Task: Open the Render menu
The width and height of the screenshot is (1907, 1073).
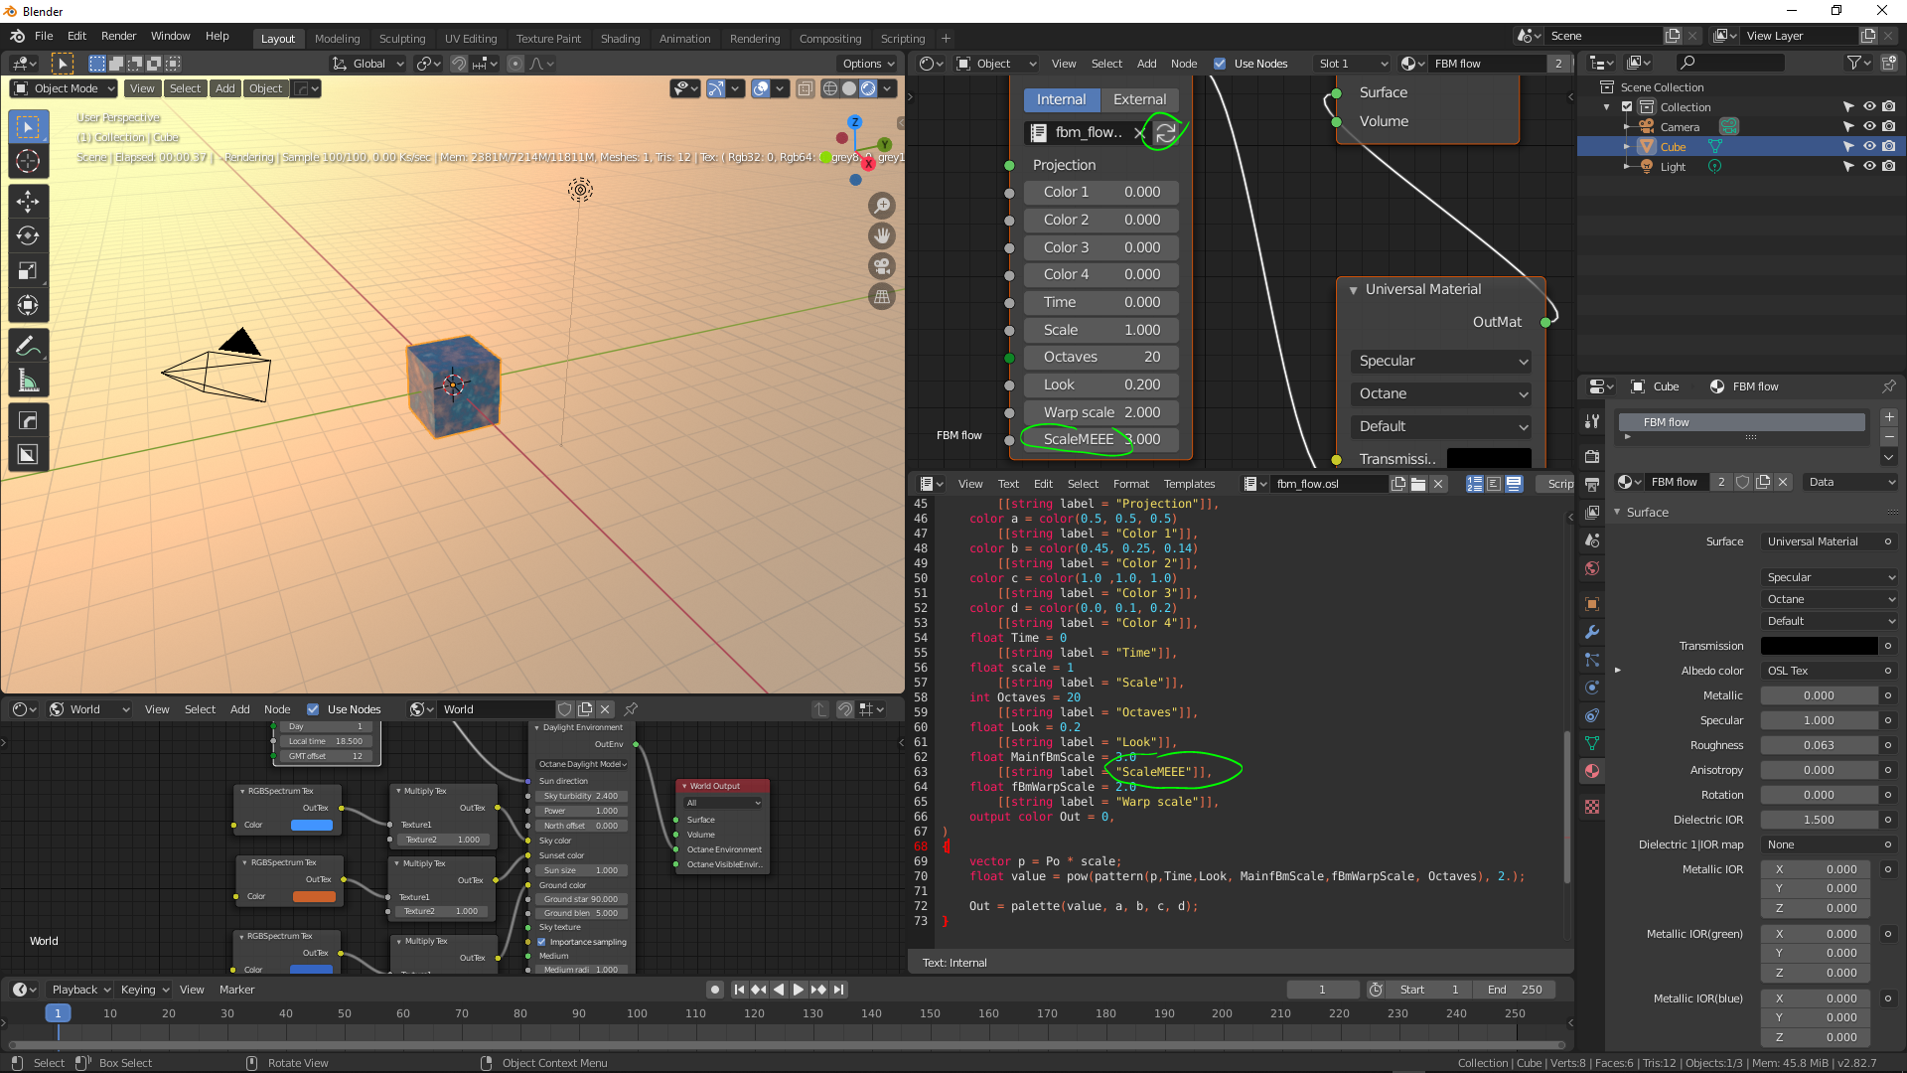Action: coord(118,36)
